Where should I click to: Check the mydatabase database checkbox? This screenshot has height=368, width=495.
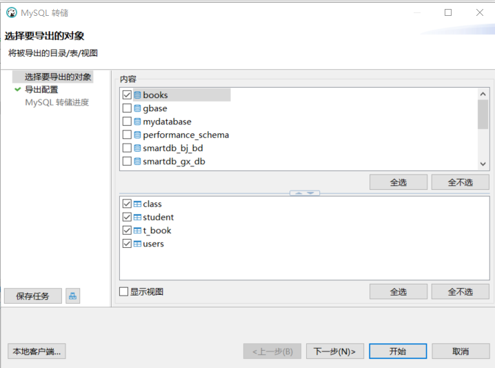coord(127,122)
